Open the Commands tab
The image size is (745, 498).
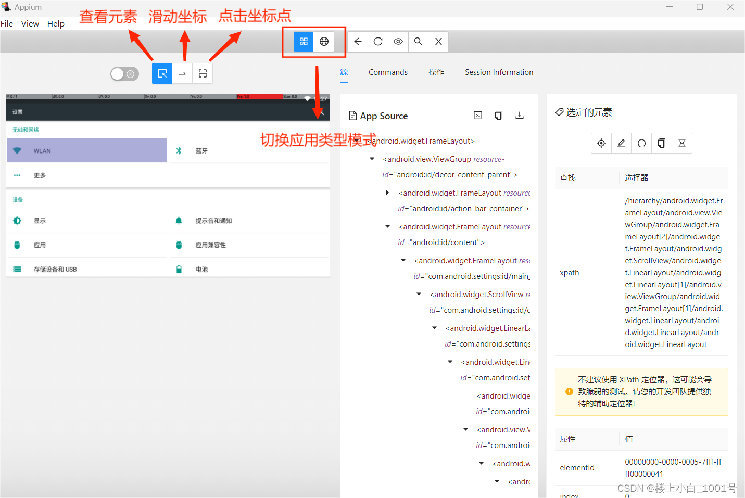coord(388,72)
